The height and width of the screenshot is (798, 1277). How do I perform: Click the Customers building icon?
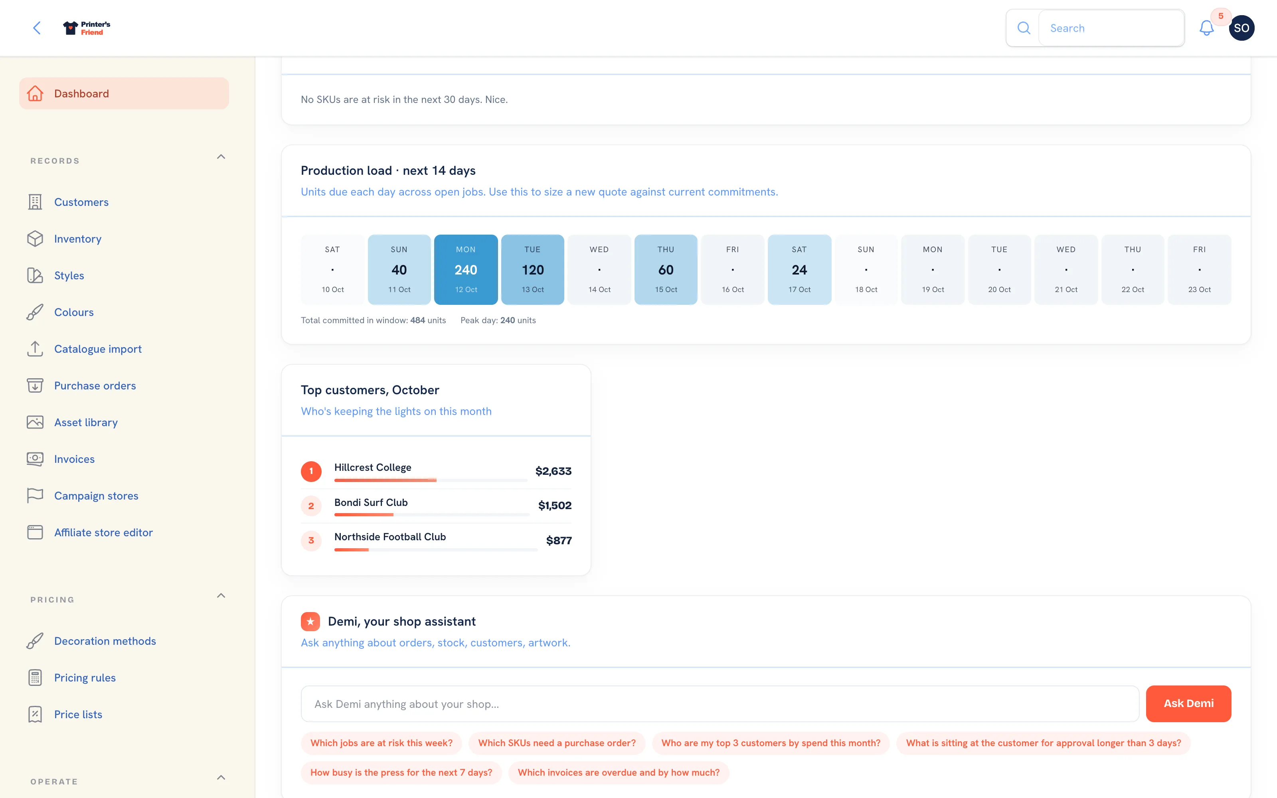pyautogui.click(x=36, y=202)
